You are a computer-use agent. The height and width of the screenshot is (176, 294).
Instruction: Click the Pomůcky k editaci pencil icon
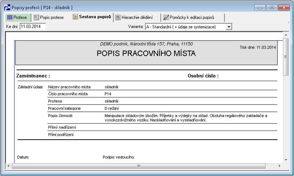[x=166, y=17]
